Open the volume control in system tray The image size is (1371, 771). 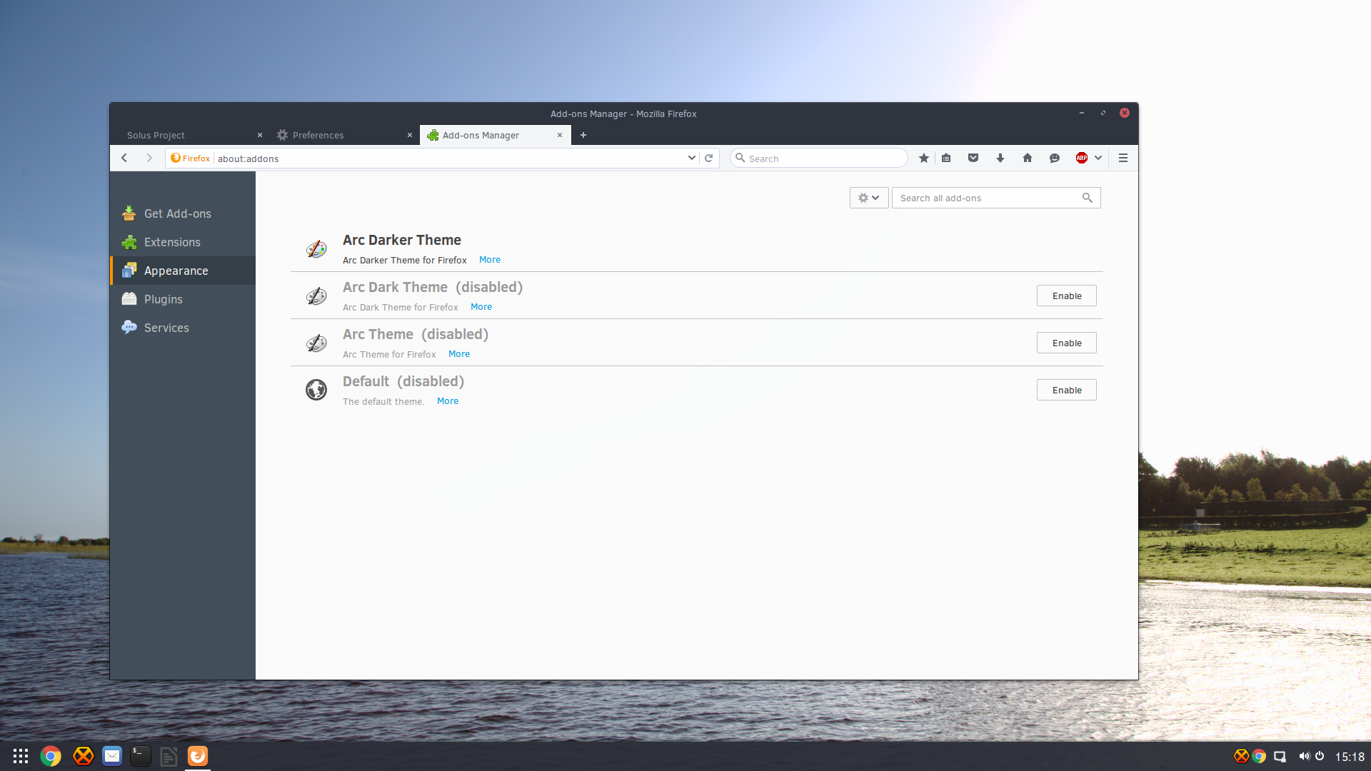(1304, 756)
